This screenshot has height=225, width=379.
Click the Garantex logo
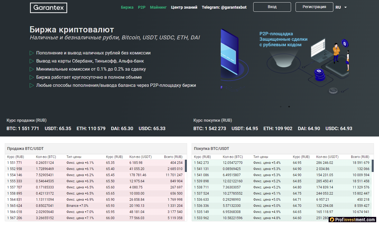click(x=48, y=8)
